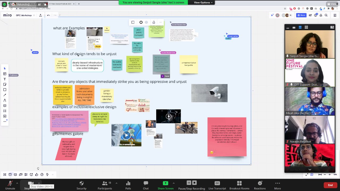The width and height of the screenshot is (340, 191).
Task: Click the Miro search magnifier icon
Action: point(326,15)
